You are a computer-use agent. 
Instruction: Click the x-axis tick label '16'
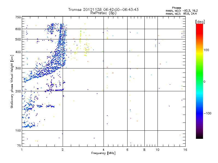tap(185, 150)
